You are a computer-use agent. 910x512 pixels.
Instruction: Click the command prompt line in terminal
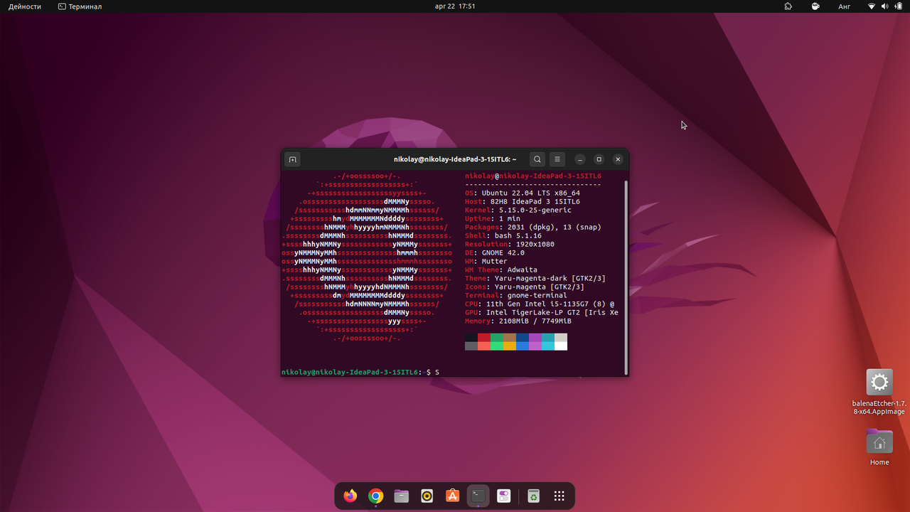click(x=360, y=373)
